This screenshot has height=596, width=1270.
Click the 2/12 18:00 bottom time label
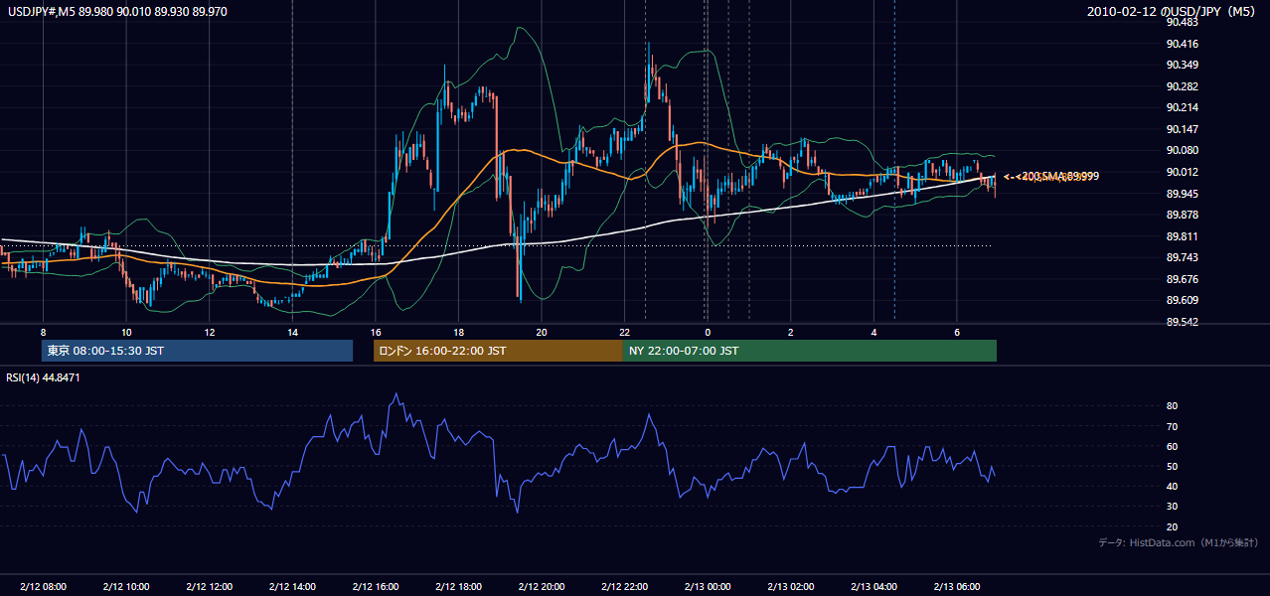point(458,587)
